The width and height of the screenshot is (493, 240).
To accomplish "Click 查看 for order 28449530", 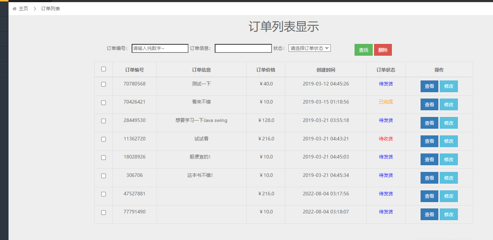I will (429, 123).
